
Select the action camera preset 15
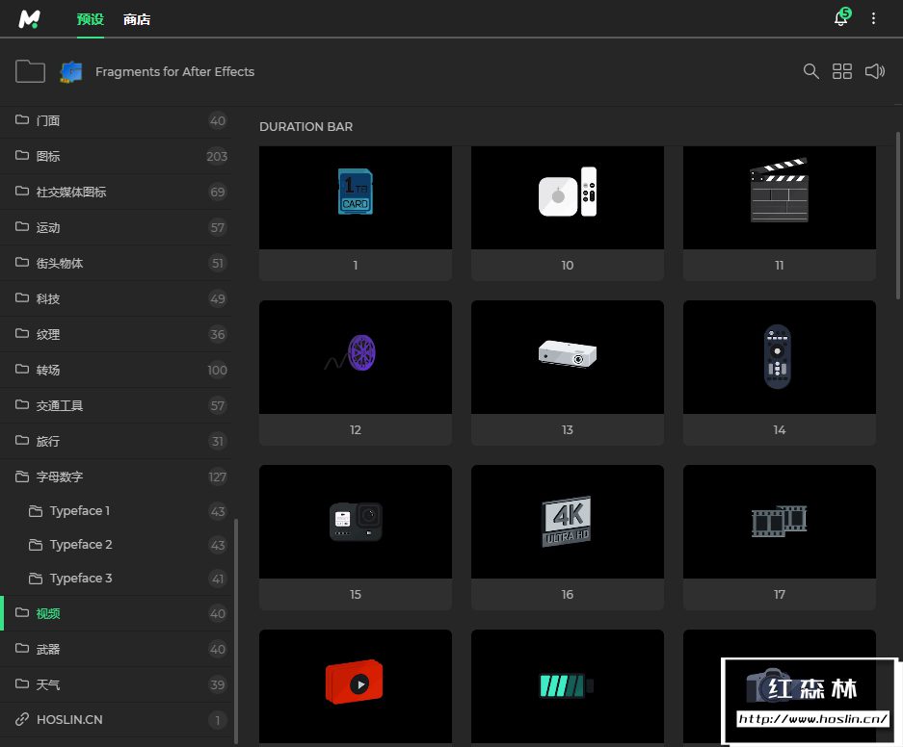355,522
